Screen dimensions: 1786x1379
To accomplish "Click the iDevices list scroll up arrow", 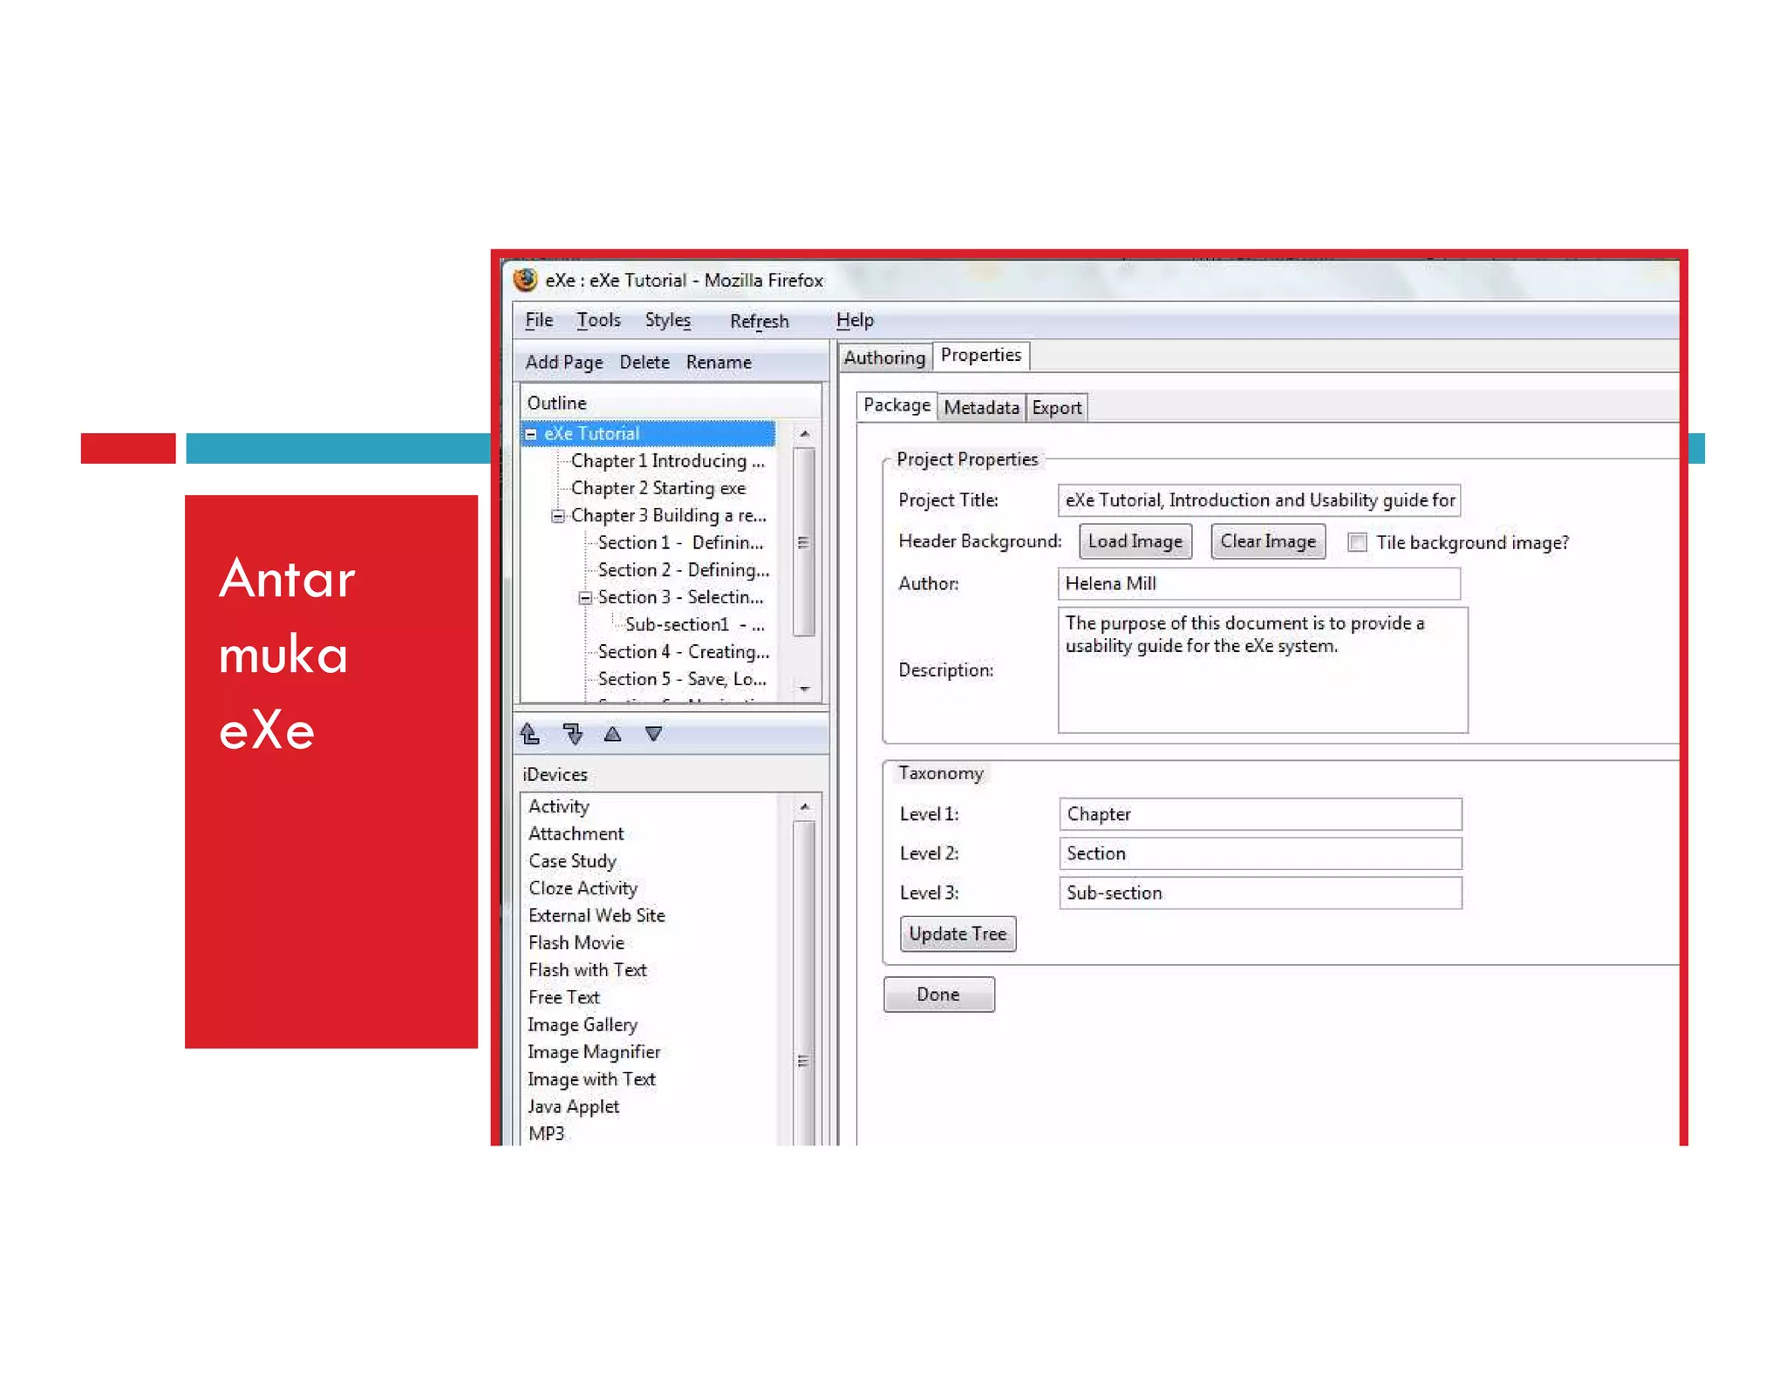I will [804, 807].
